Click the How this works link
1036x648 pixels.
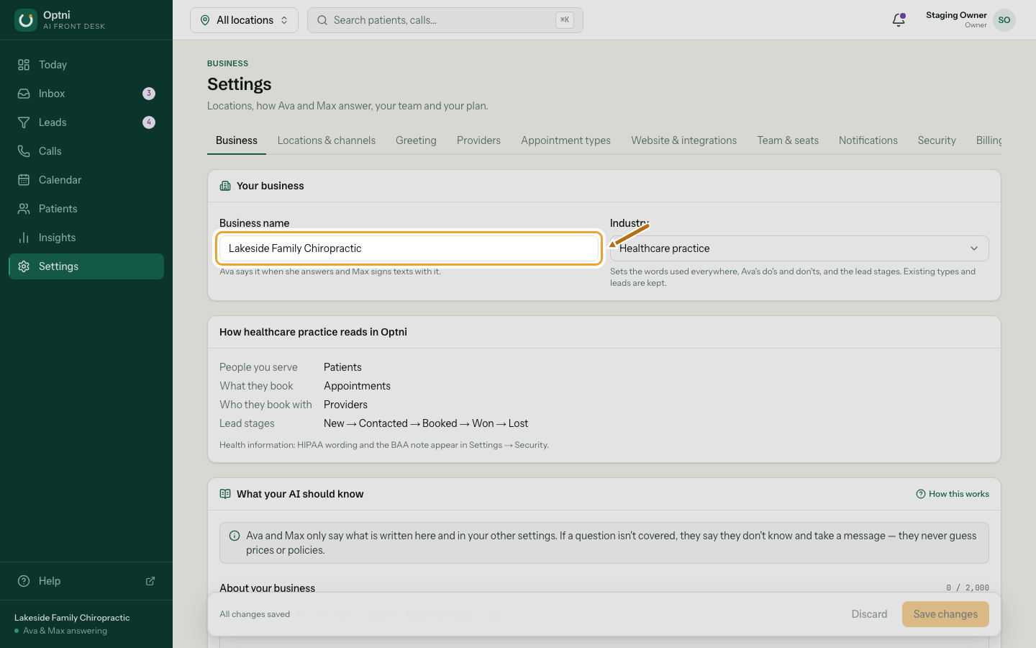[x=953, y=494]
